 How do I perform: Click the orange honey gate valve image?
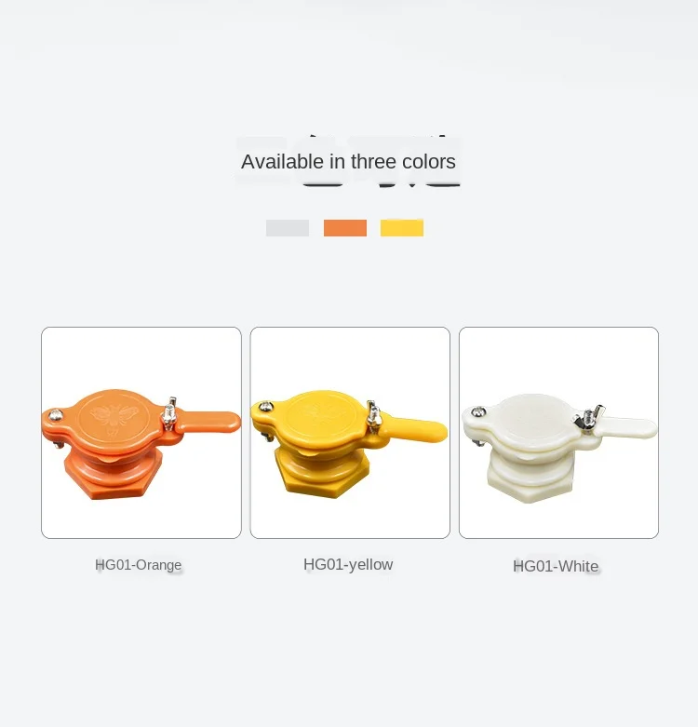(x=141, y=433)
